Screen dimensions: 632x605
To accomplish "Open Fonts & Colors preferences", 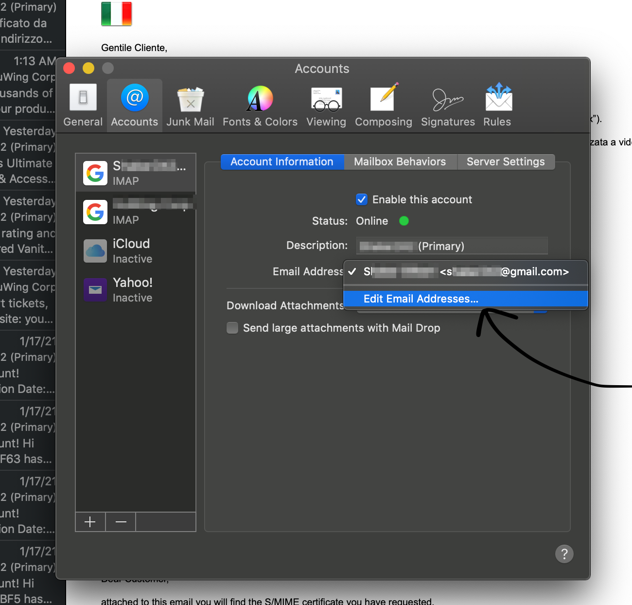I will [260, 106].
